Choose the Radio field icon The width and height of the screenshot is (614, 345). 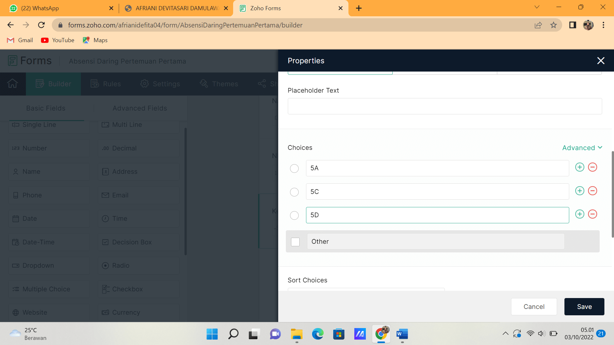(105, 265)
